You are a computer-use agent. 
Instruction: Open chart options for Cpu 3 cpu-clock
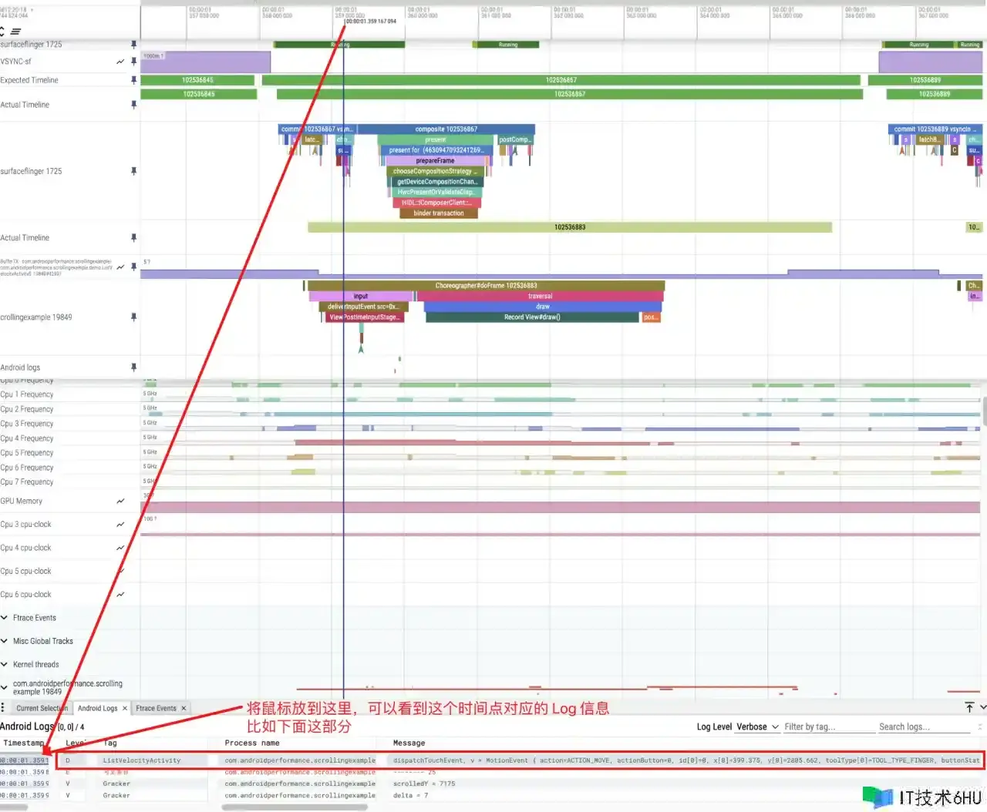click(120, 525)
